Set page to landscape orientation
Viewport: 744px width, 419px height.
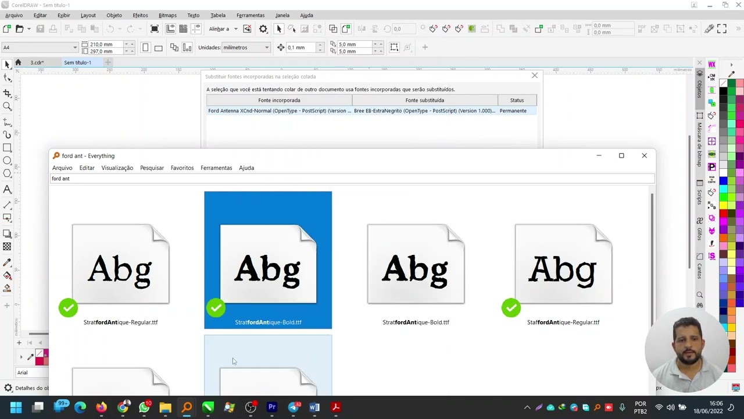pos(158,48)
